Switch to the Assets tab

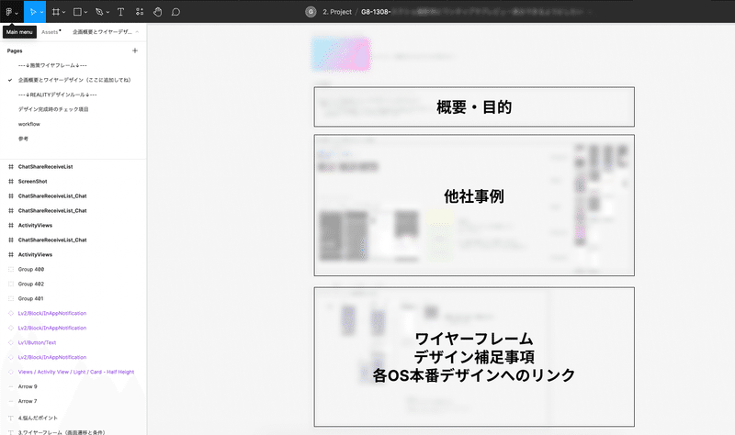(x=50, y=32)
